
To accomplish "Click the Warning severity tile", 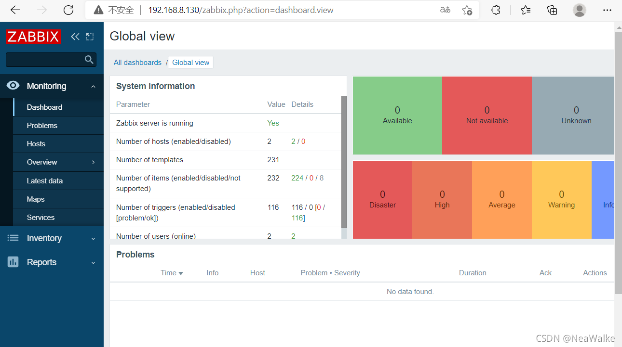I will 562,200.
